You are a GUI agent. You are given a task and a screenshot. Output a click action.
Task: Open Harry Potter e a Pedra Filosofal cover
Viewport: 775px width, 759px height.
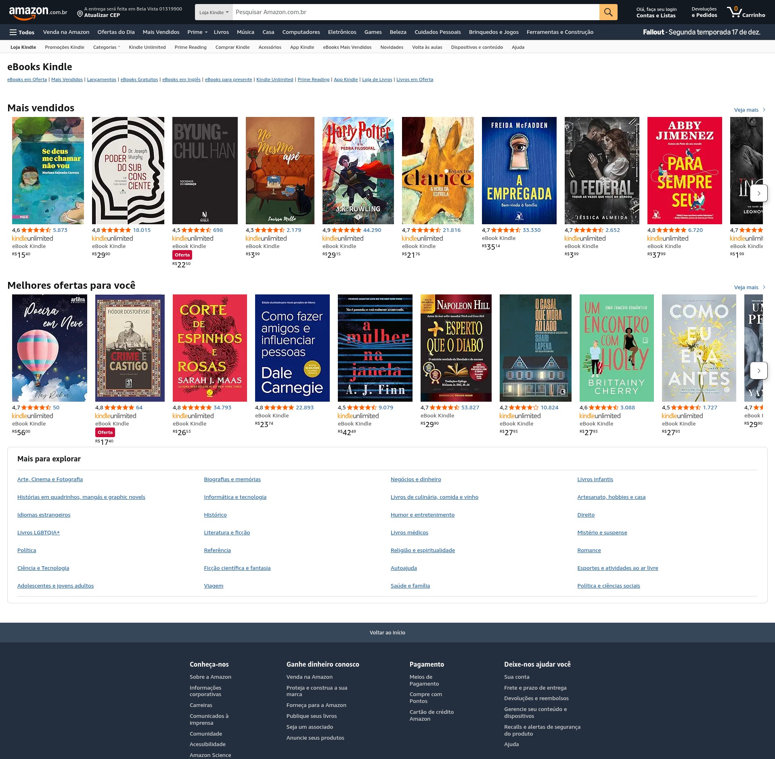[x=358, y=171]
